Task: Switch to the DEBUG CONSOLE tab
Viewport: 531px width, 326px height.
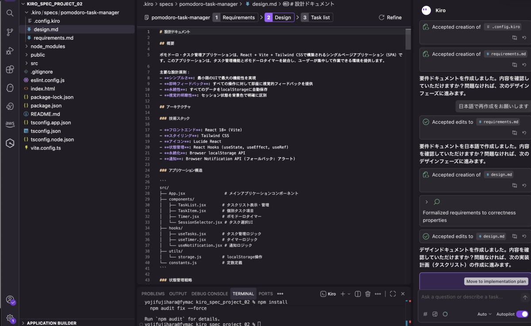Action: coord(210,294)
